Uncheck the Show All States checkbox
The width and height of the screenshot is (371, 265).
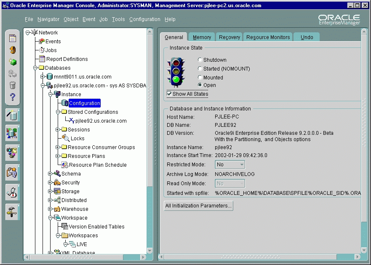coord(169,94)
